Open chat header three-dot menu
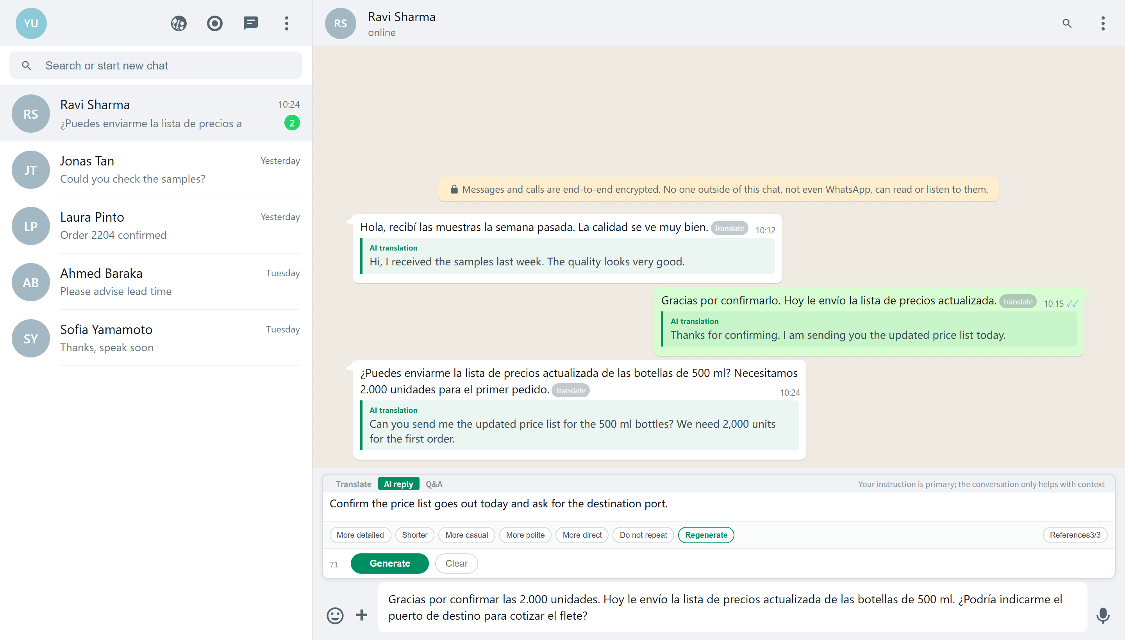 click(1103, 23)
